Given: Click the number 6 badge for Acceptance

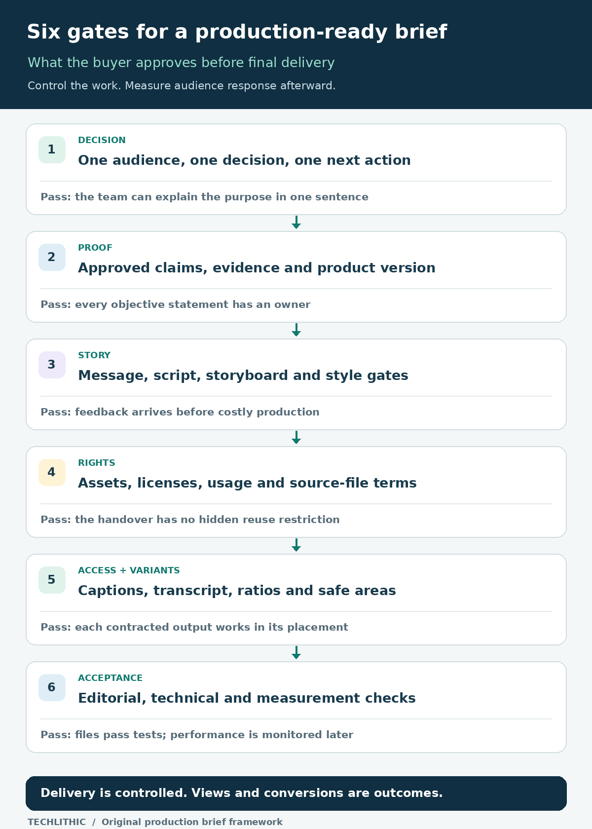Looking at the screenshot, I should click(52, 687).
